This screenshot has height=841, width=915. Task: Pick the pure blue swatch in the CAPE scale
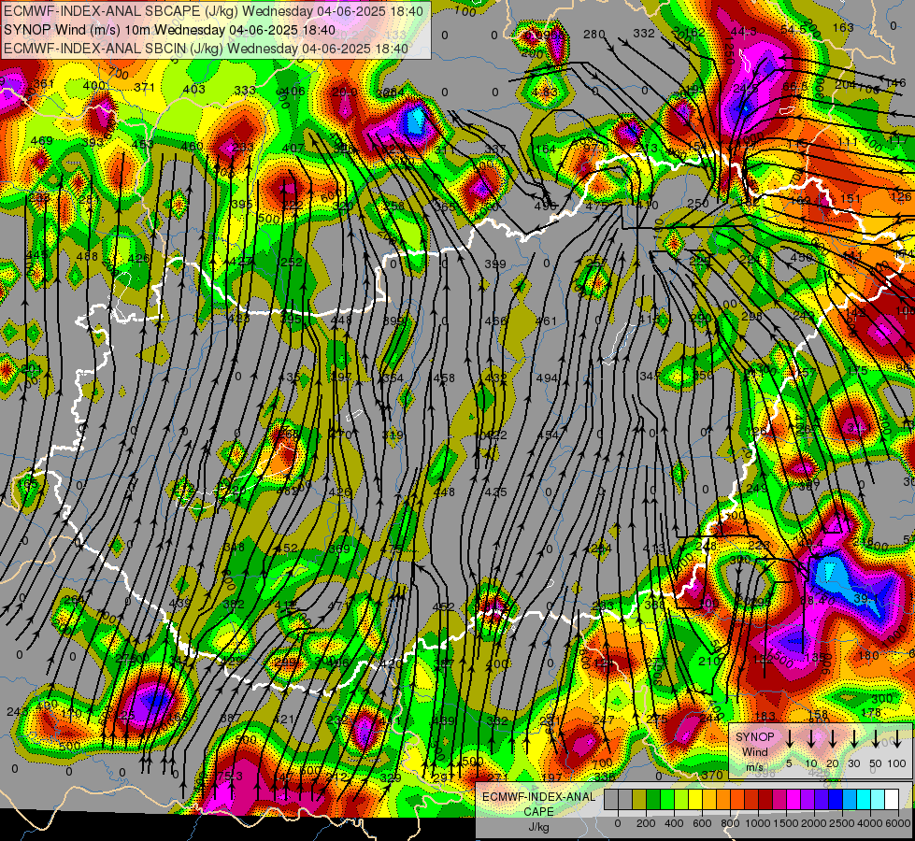[835, 799]
